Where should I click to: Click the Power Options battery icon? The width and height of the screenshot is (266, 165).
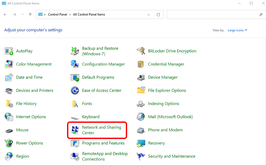tap(9, 143)
